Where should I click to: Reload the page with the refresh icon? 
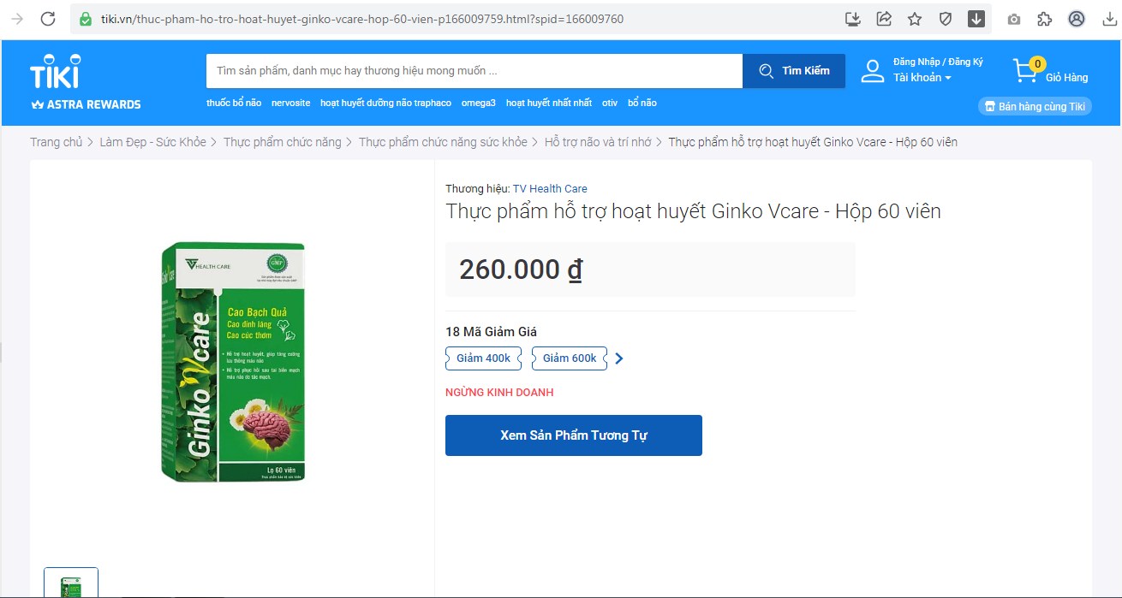click(x=48, y=19)
